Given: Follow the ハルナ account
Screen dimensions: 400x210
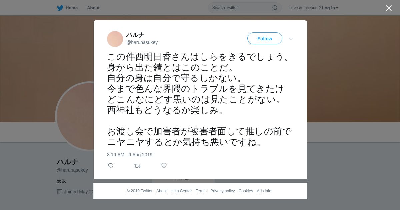Looking at the screenshot, I should [x=265, y=38].
